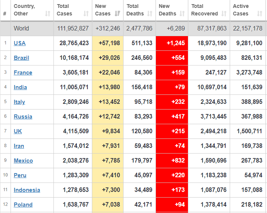View Russia statistics page

[x=23, y=117]
